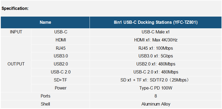Select the Aluminum Alloy shell value
The height and width of the screenshot is (109, 222).
[x=156, y=104]
